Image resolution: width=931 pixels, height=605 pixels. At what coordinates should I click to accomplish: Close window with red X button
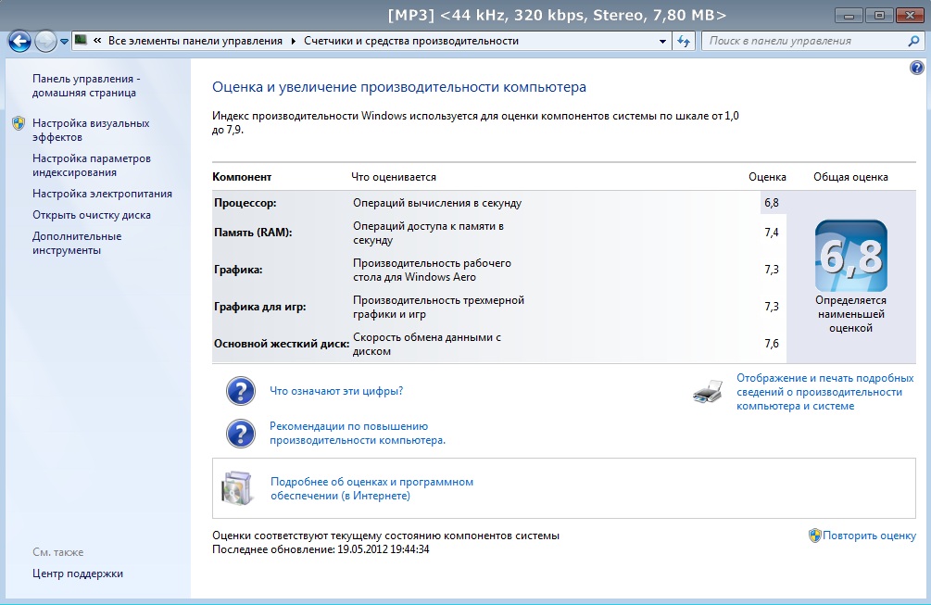[x=911, y=16]
